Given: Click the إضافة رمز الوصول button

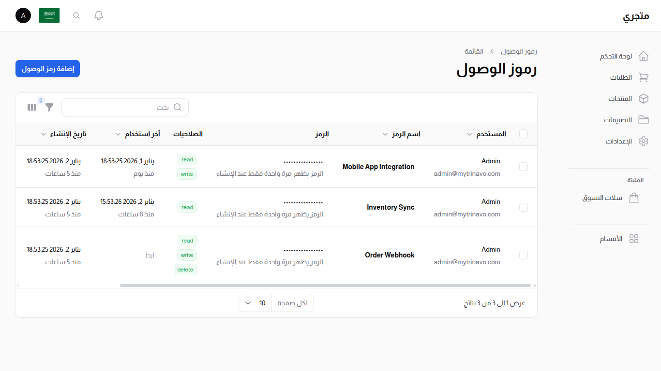Looking at the screenshot, I should tap(47, 69).
